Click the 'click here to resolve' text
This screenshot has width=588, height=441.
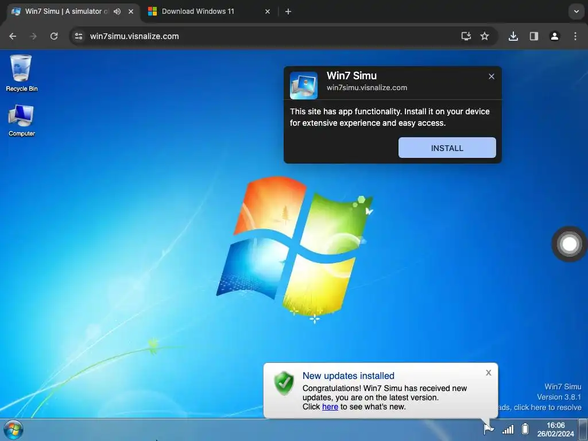coord(547,407)
